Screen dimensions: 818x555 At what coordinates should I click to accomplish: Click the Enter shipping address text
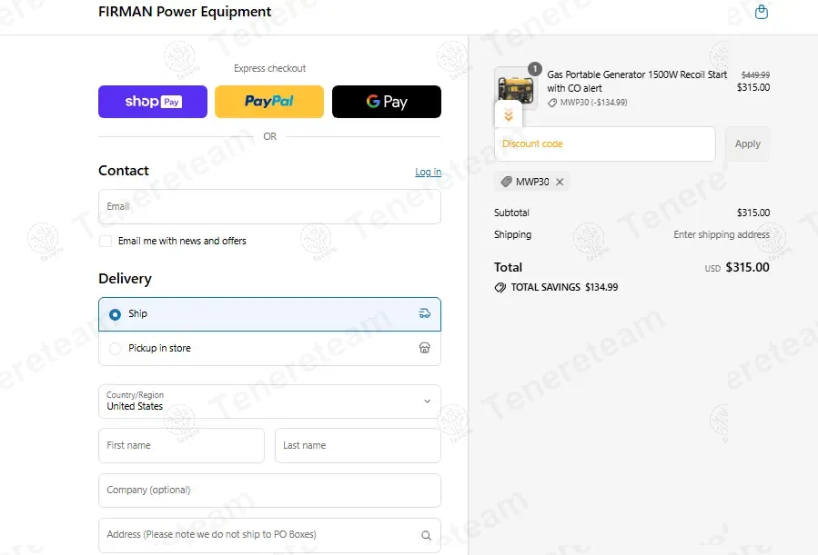(x=722, y=234)
